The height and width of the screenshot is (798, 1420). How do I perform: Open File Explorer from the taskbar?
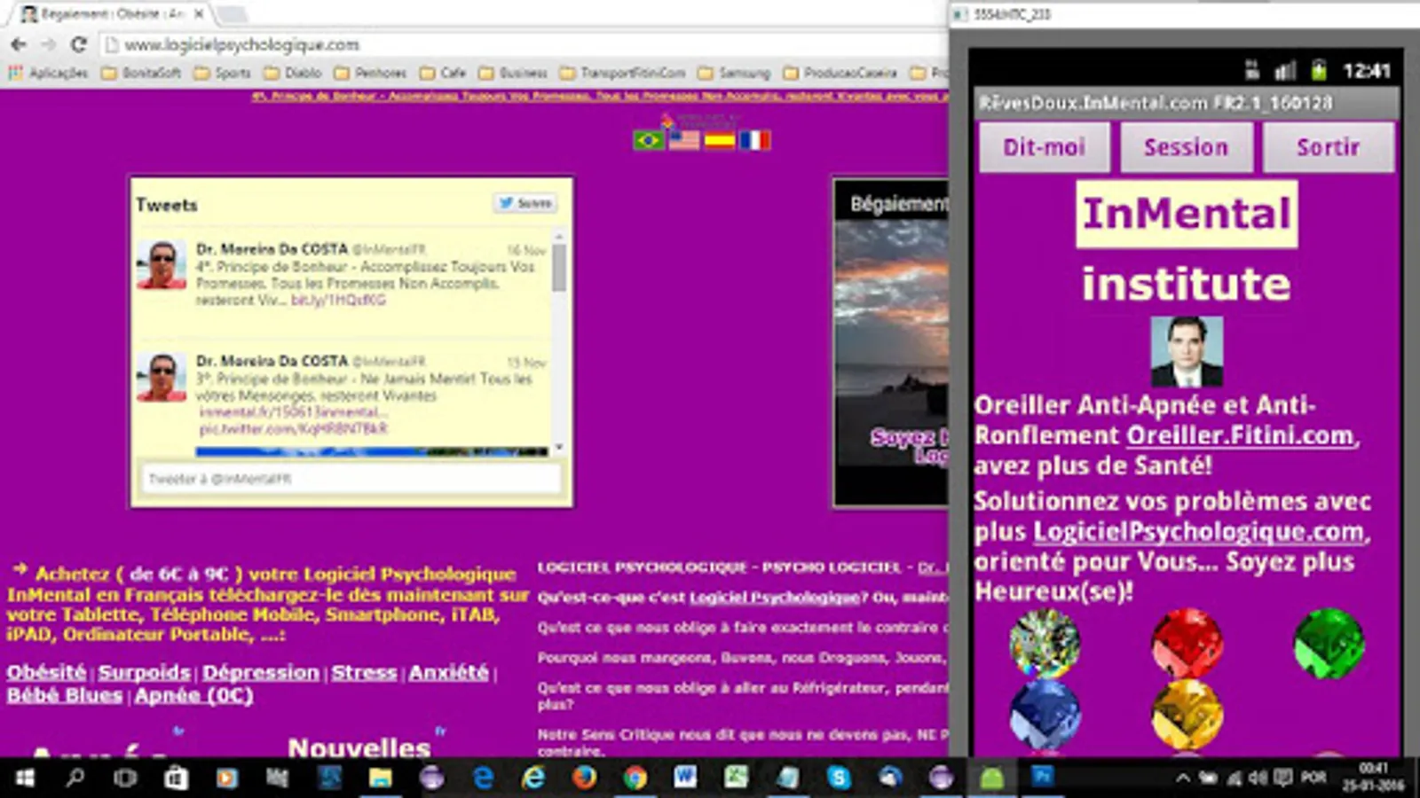[x=381, y=778]
